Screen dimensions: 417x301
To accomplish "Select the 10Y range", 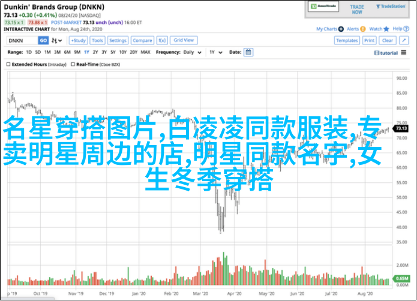I will [x=122, y=52].
